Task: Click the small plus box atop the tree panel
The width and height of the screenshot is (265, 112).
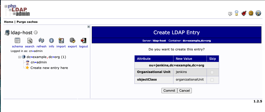Action: point(89,27)
